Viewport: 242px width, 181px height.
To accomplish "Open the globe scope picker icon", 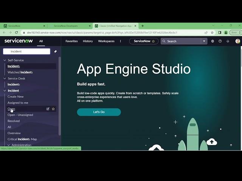I will click(x=213, y=41).
